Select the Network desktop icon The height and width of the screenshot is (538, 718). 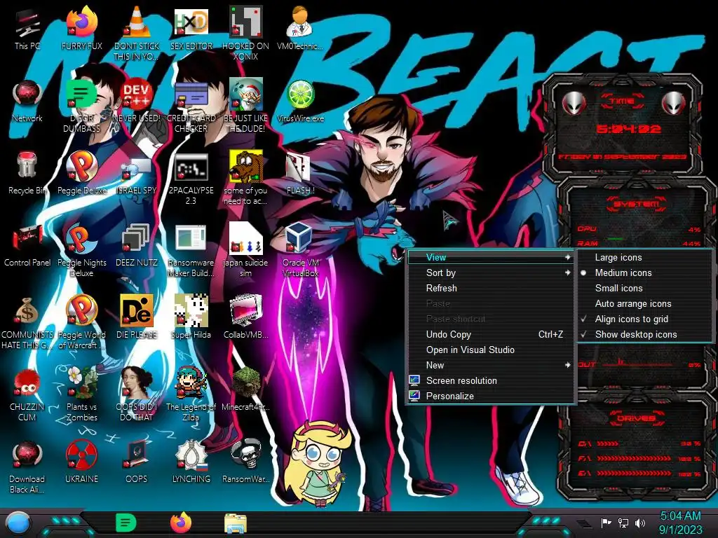pos(27,102)
